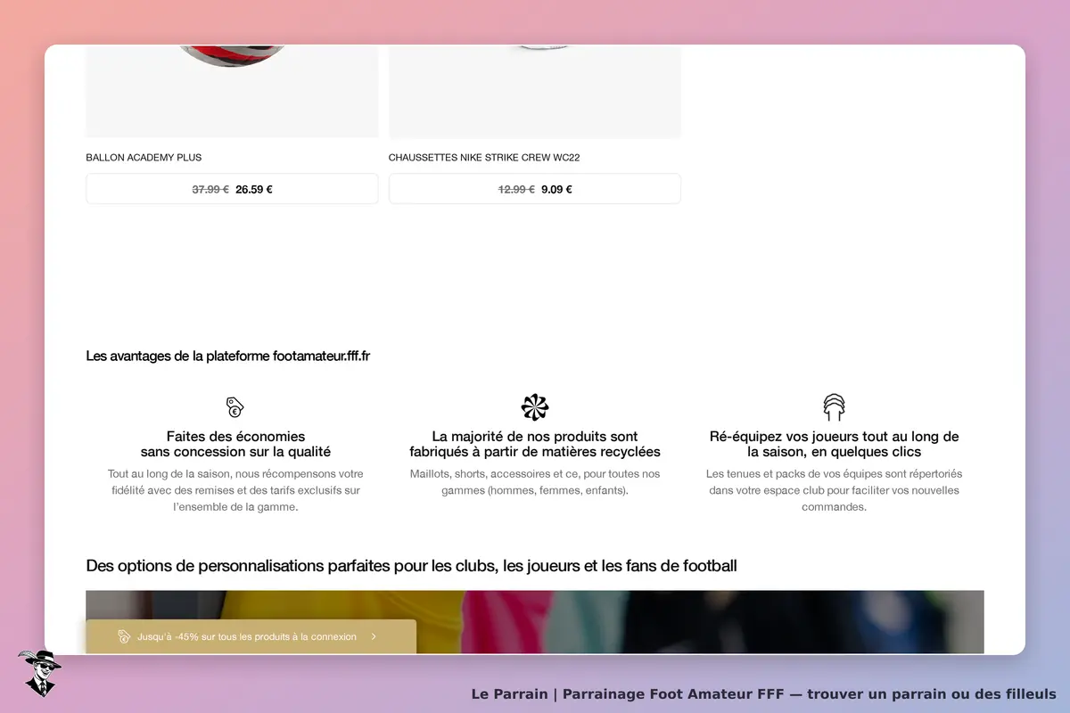Viewport: 1070px width, 713px height.
Task: Click "La majorité de nos produits" heading
Action: tap(535, 444)
